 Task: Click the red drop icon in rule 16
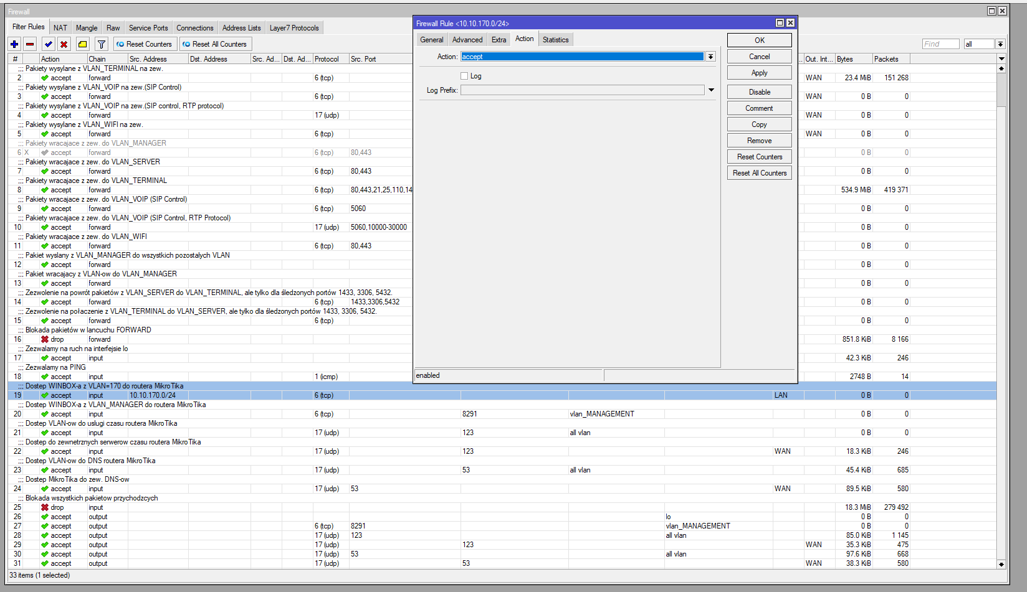click(45, 339)
